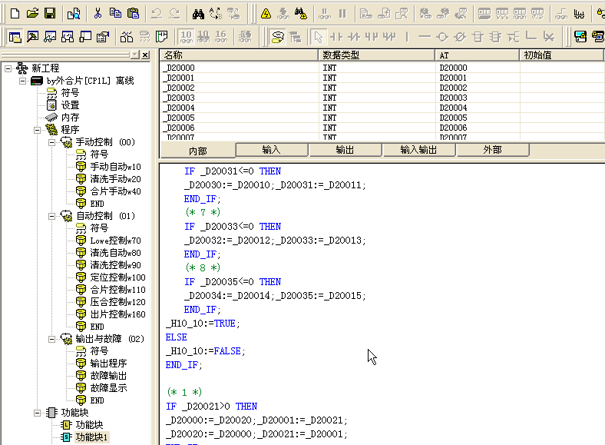Open section Lowe控制w70 in the tree
Screen dimensions: 605x445
[x=115, y=241]
